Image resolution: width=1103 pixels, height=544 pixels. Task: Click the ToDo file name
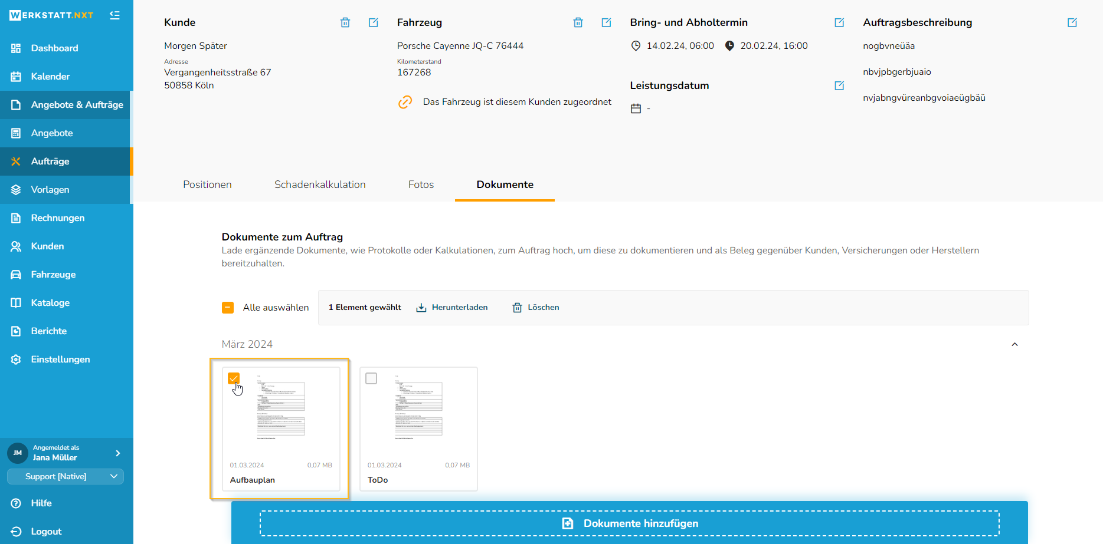(378, 480)
